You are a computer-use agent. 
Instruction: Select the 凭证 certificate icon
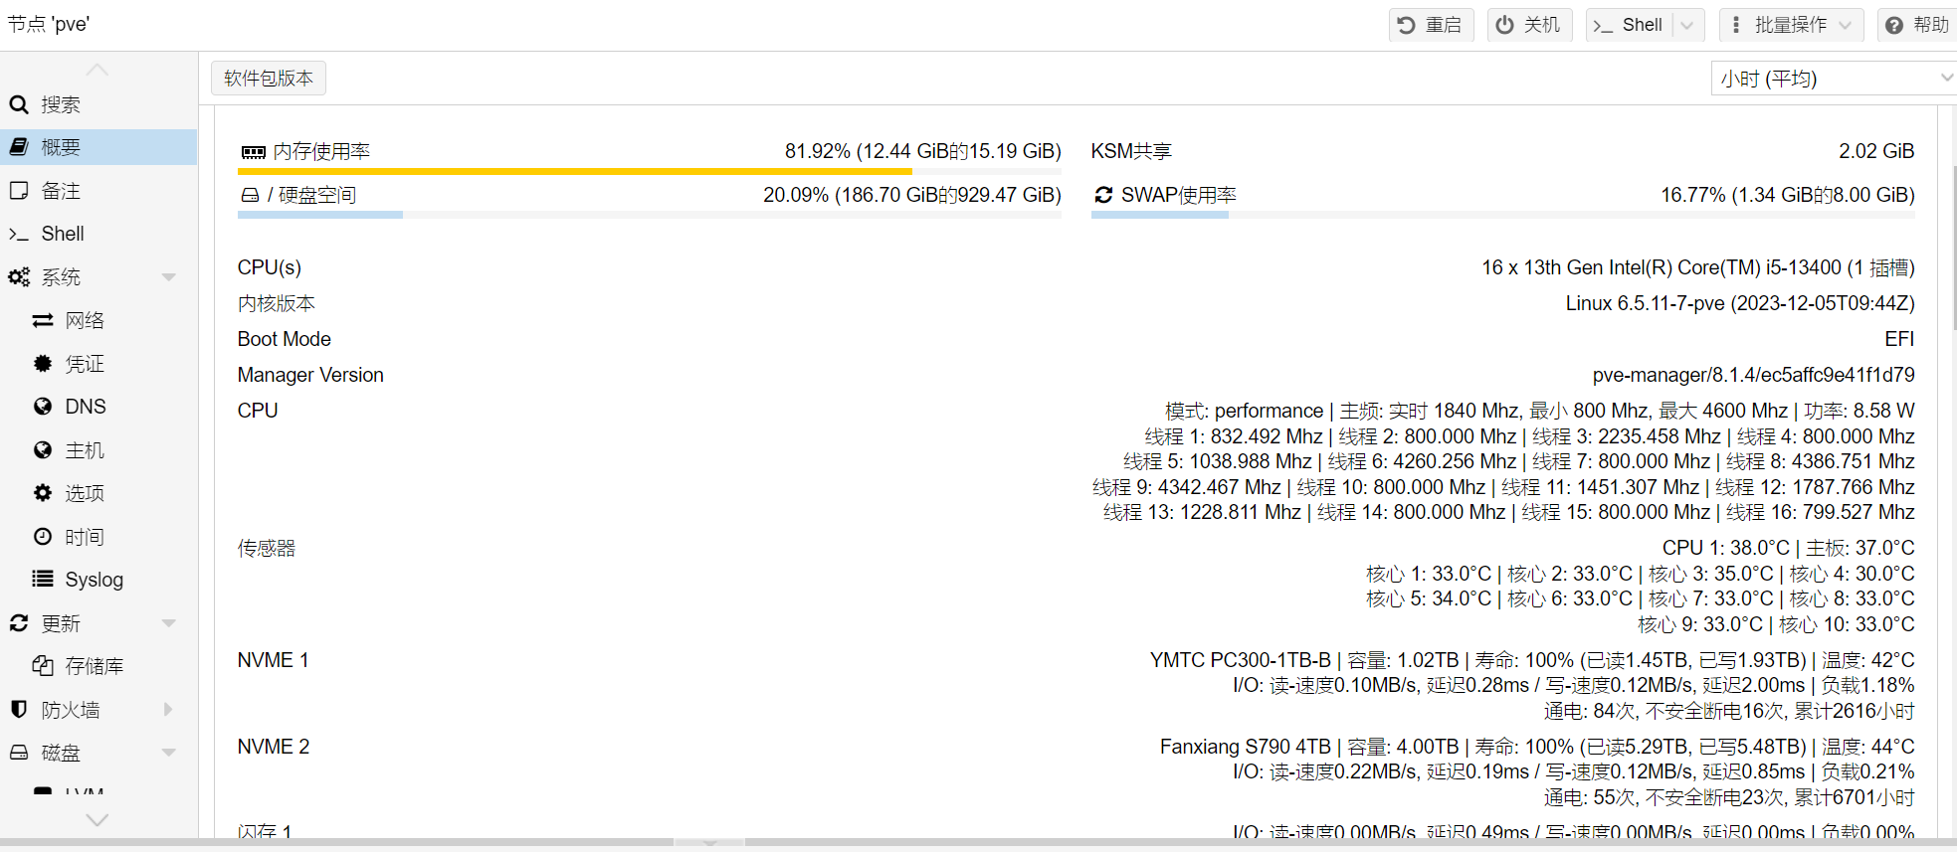[x=43, y=364]
